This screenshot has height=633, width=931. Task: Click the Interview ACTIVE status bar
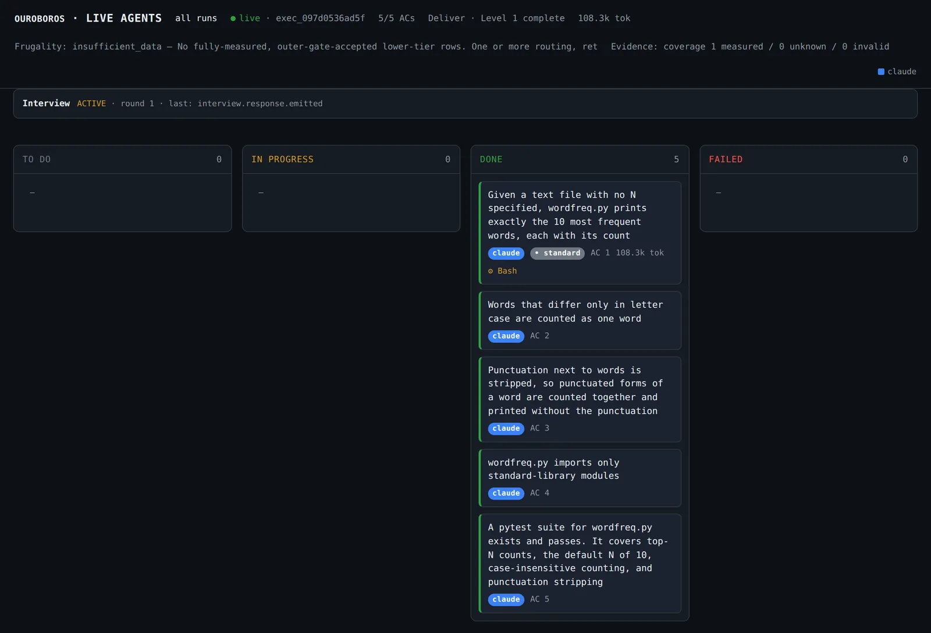click(x=465, y=104)
